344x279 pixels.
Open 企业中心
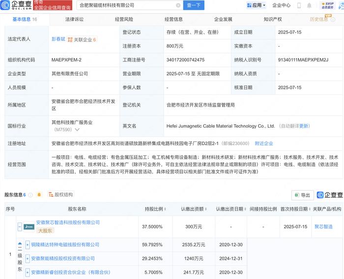[281, 5]
